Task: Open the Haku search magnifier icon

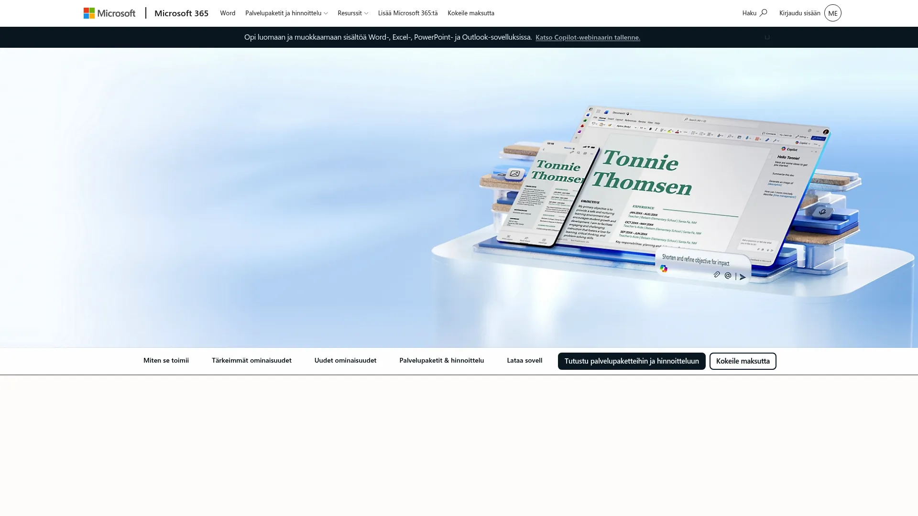Action: (x=764, y=13)
